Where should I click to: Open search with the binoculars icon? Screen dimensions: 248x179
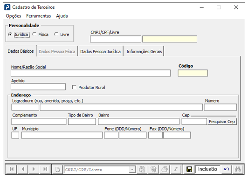(238, 169)
